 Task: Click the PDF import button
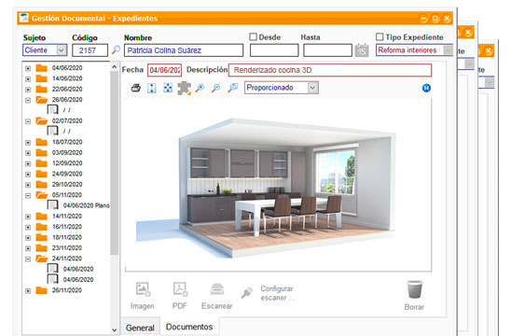tap(180, 296)
